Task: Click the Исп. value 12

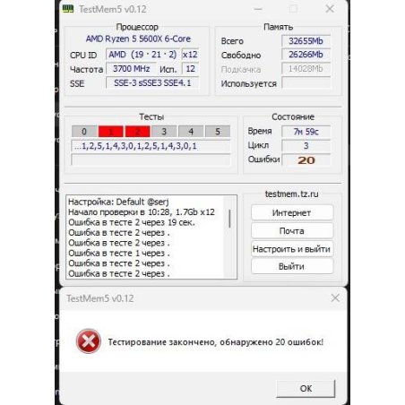Action: (x=190, y=69)
